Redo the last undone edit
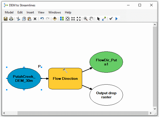Viewport: 159px width, 117px height. pos(48,19)
